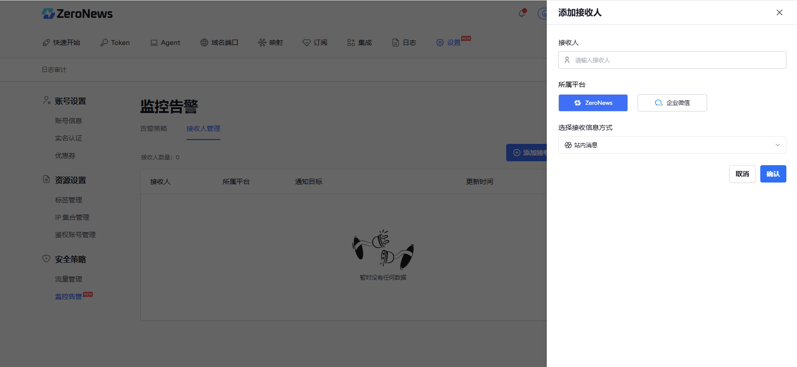Click the 设置 gear icon
This screenshot has width=797, height=367.
(x=440, y=42)
